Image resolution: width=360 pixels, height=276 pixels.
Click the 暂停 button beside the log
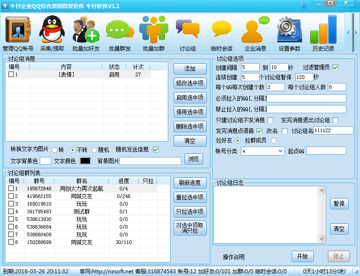click(x=339, y=204)
